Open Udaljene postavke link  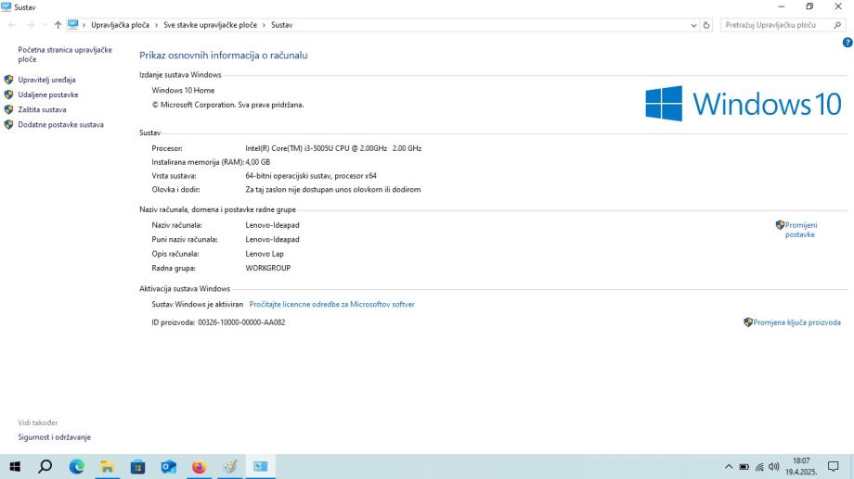coord(48,95)
